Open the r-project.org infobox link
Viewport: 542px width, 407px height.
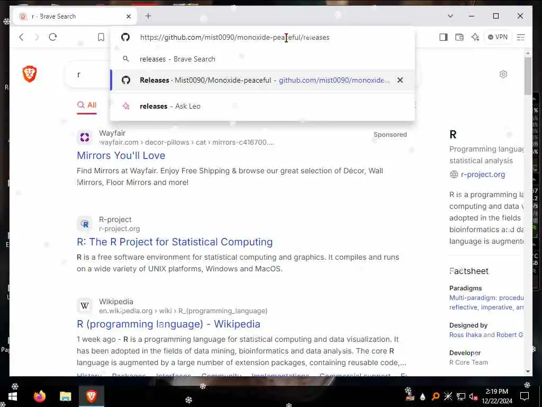(x=483, y=174)
